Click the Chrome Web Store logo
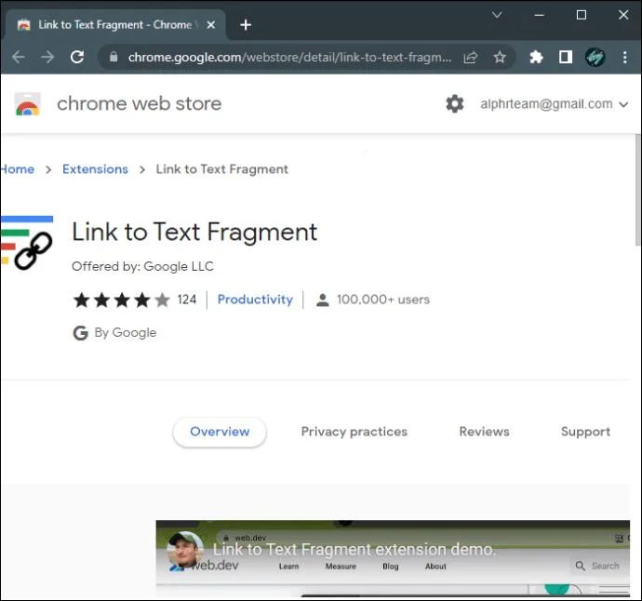 pyautogui.click(x=27, y=104)
